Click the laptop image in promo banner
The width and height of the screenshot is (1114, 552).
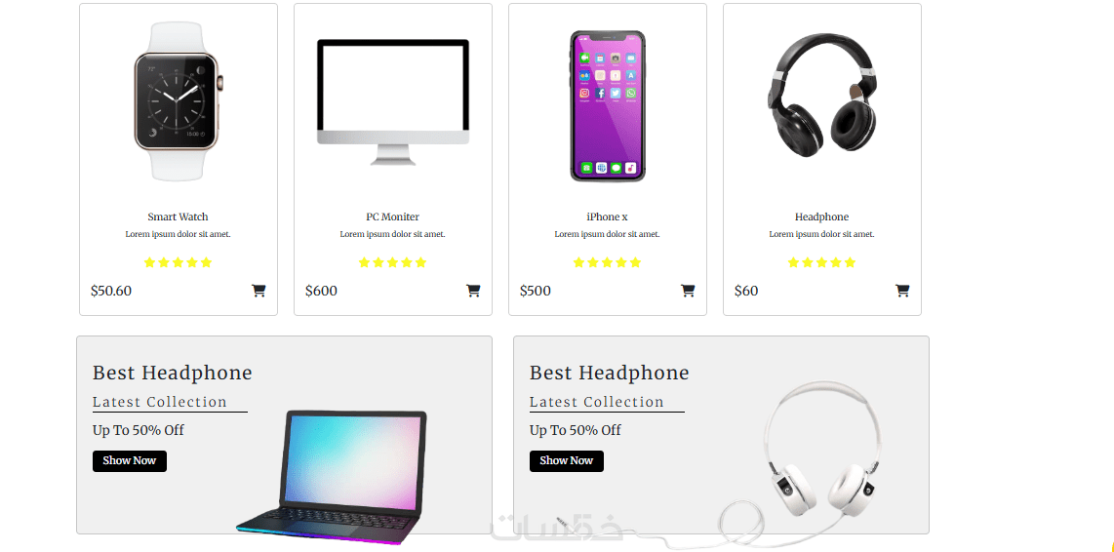[x=331, y=477]
